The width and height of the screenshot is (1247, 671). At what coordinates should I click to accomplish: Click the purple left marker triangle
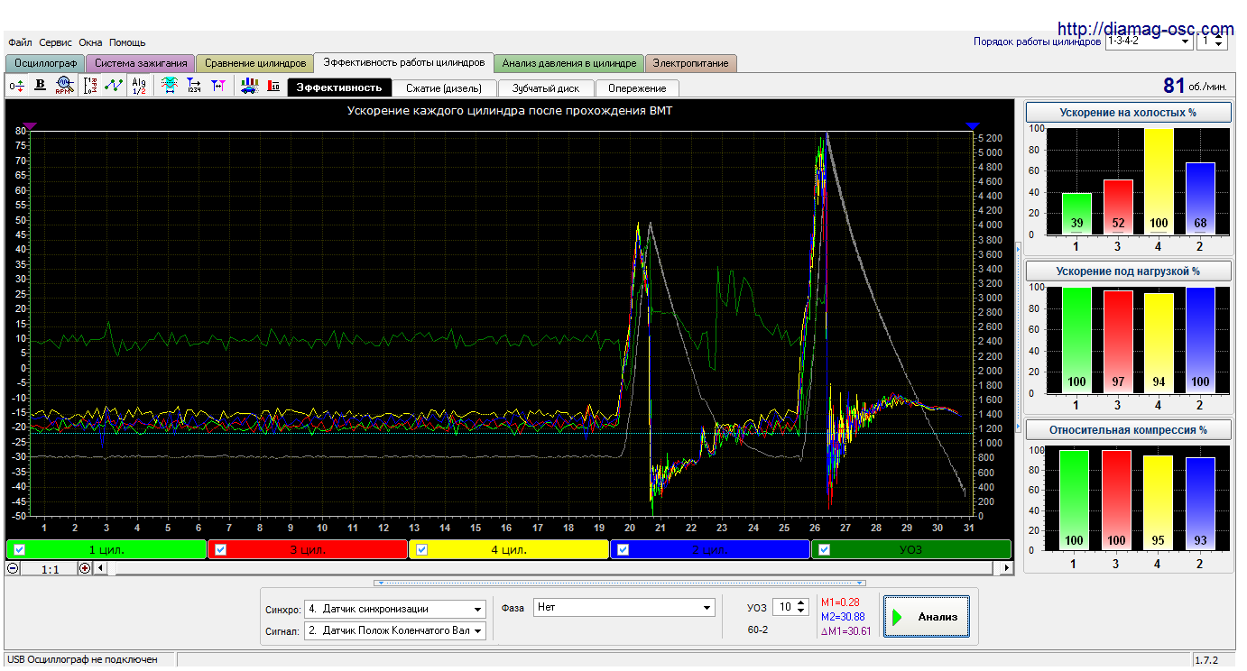[30, 126]
